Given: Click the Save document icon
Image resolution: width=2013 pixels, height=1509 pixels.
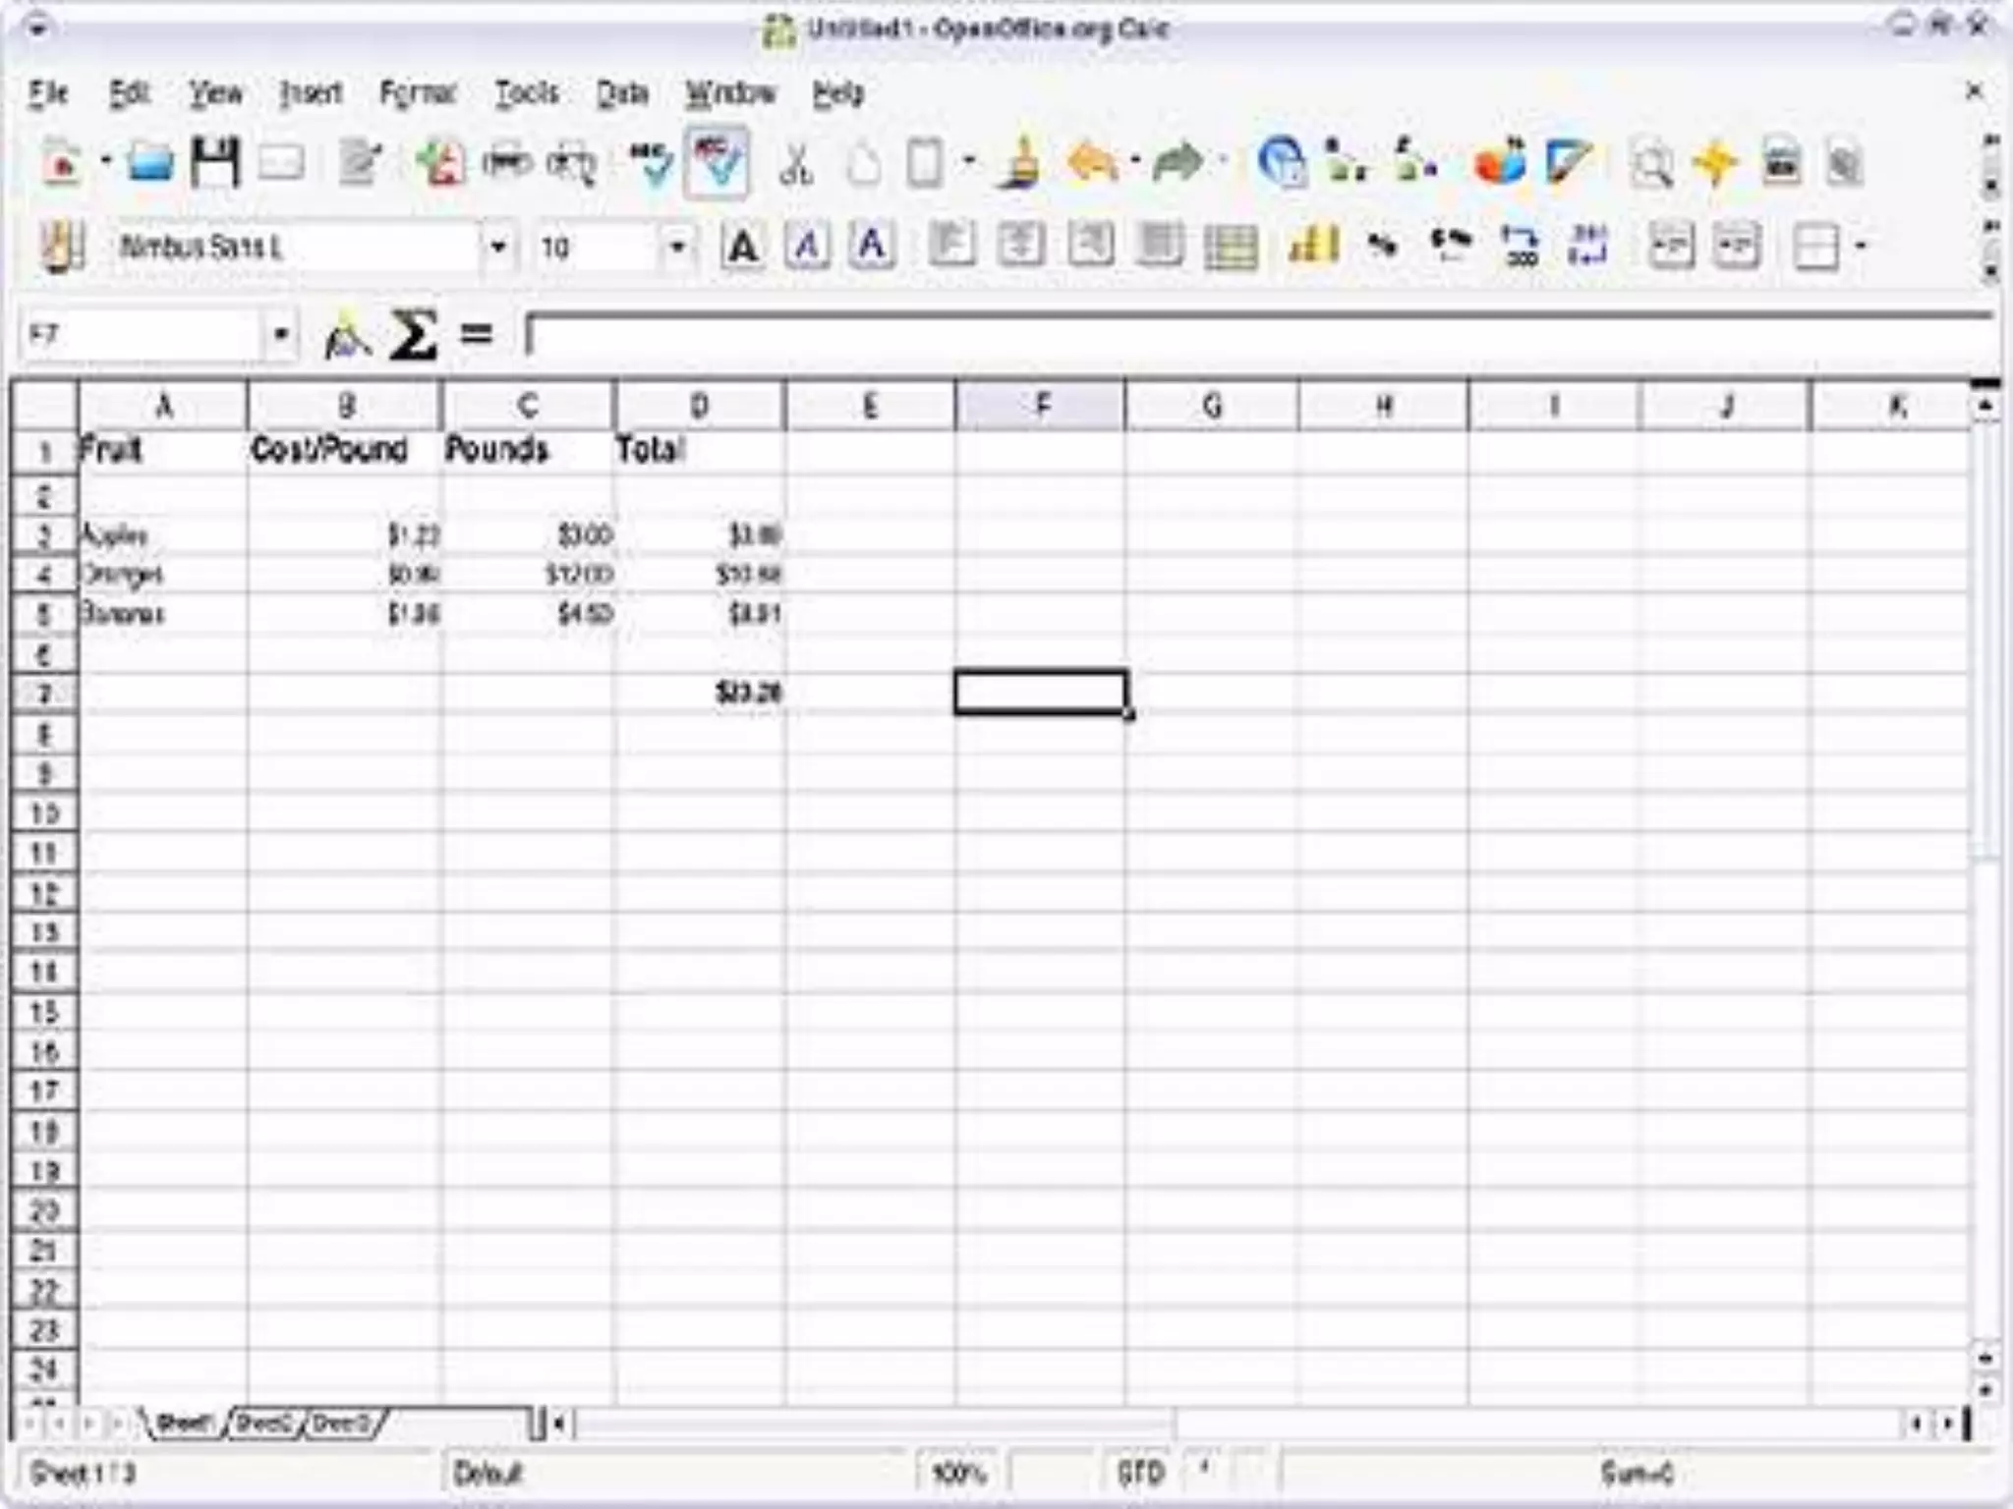Looking at the screenshot, I should [x=215, y=163].
